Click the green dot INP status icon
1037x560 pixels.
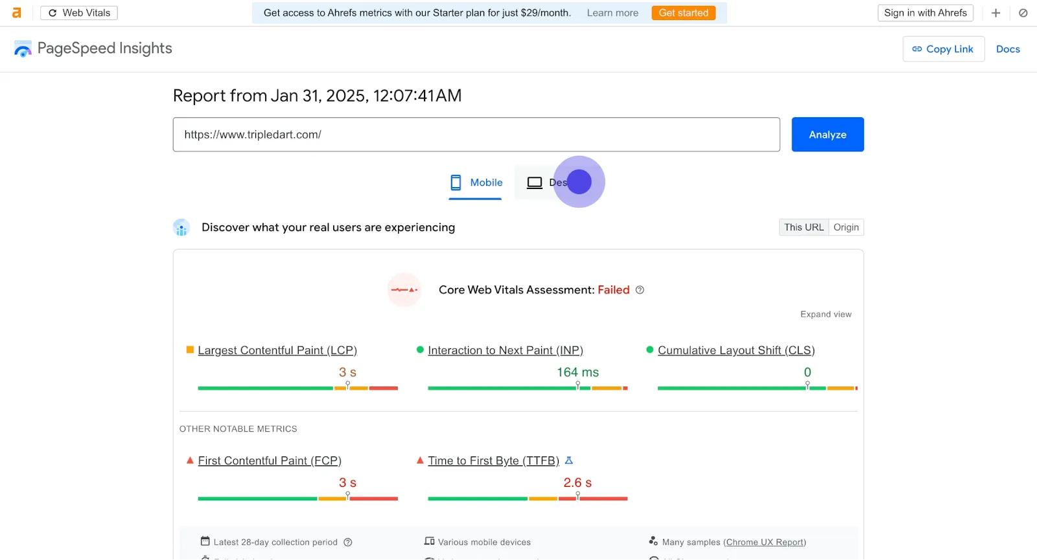(x=420, y=350)
